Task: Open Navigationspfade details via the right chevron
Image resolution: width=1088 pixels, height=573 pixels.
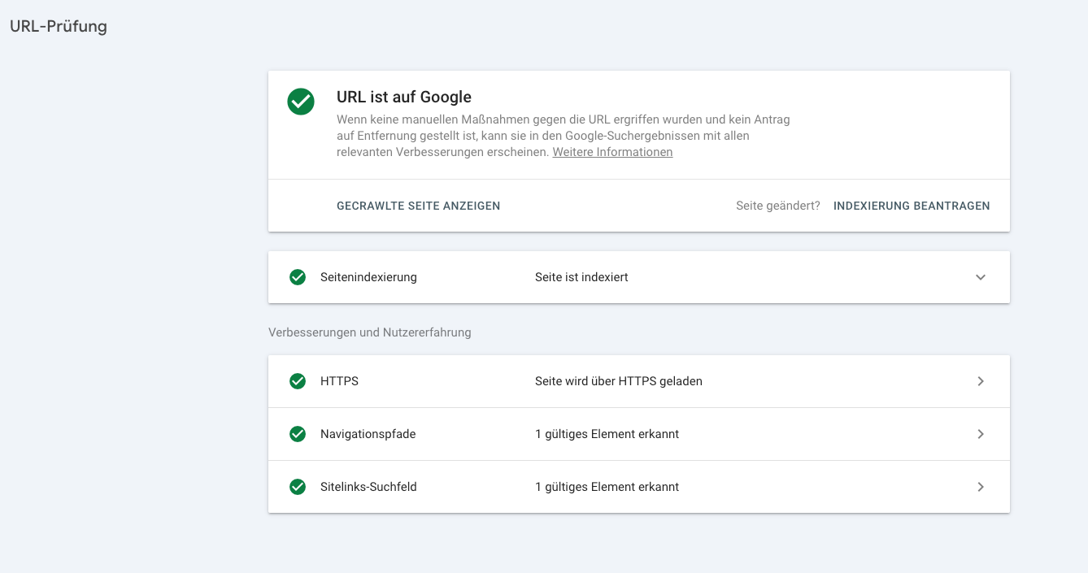Action: coord(981,434)
